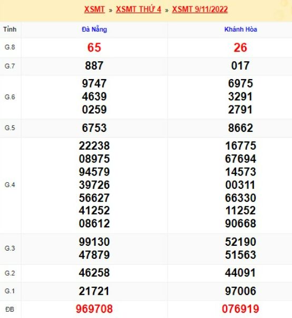The width and height of the screenshot is (292, 318).
Task: Click the Tỉnh column header
Action: tap(10, 30)
